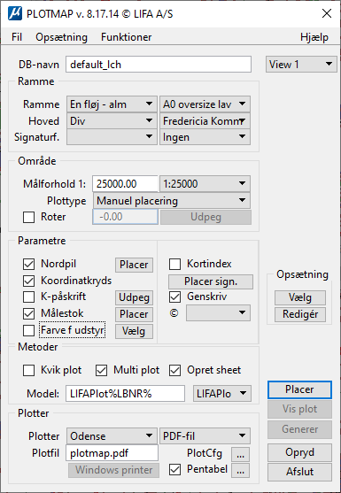Open the Funktioner menu
The height and width of the screenshot is (493, 341).
pos(126,37)
